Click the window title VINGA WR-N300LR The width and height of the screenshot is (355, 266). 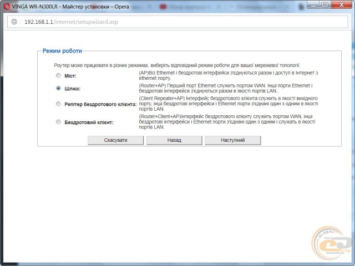tap(70, 7)
